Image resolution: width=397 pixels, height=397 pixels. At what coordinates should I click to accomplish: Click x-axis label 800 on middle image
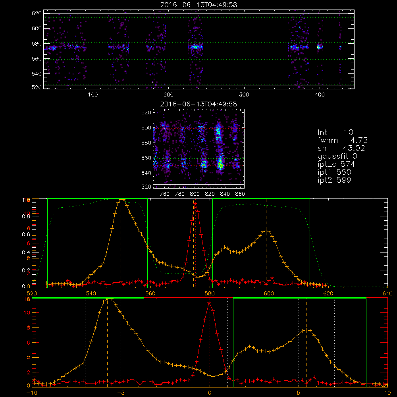click(x=195, y=194)
